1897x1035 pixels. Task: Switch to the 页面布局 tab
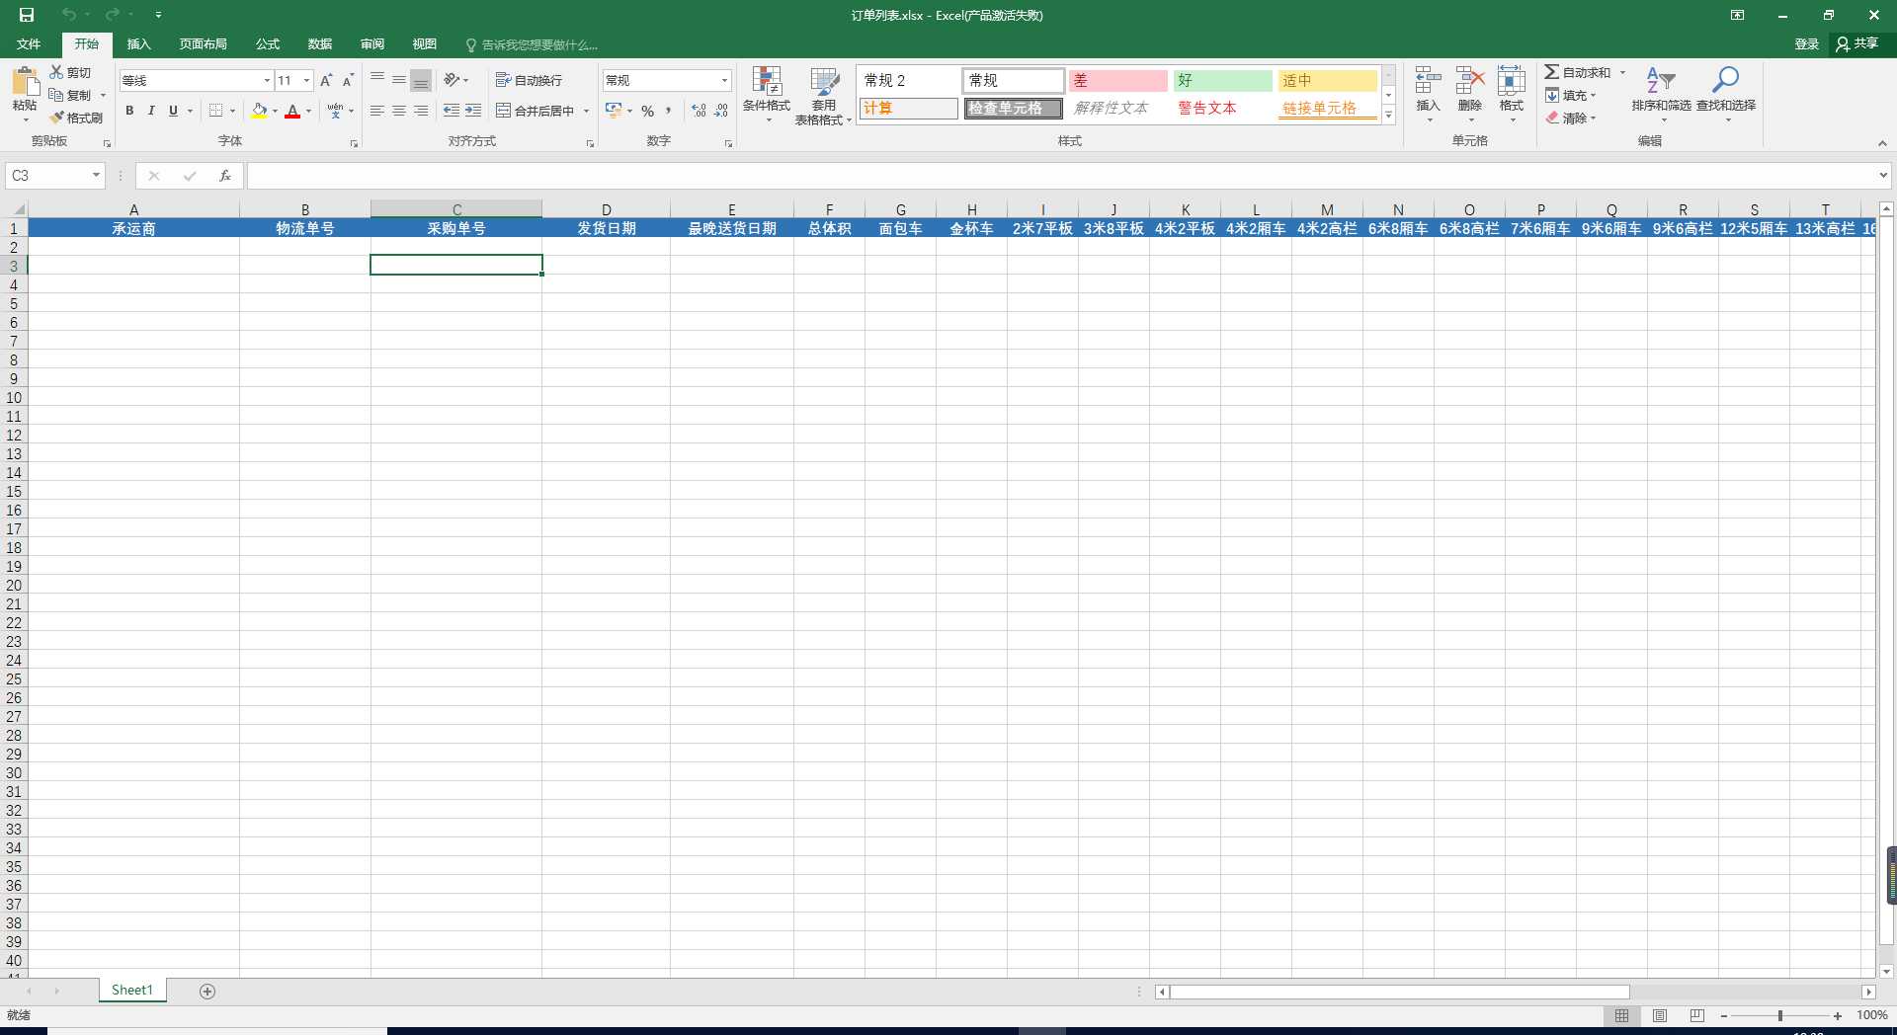pyautogui.click(x=203, y=44)
